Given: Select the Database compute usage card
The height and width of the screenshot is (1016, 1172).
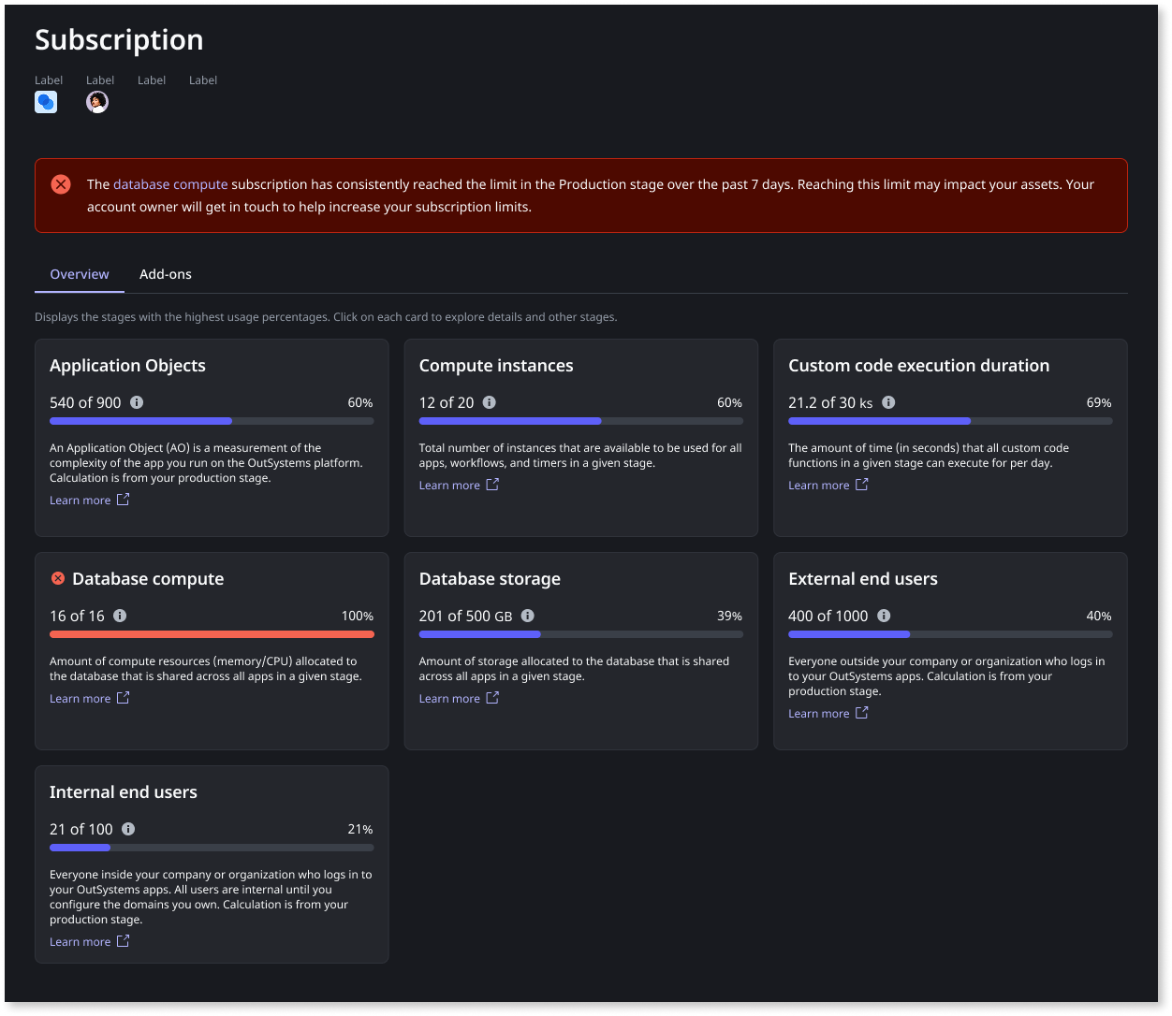Looking at the screenshot, I should point(212,650).
